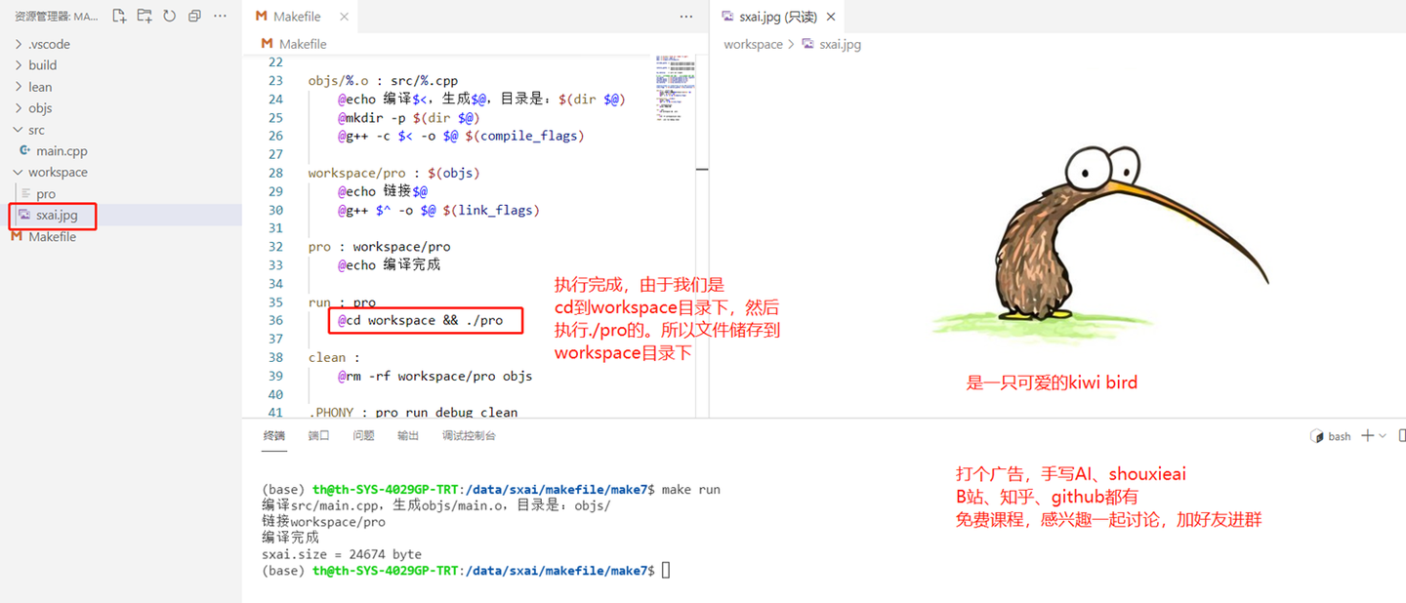Click line 23 'objs/%.o : src/%.cpp'
This screenshot has width=1406, height=603.
(383, 81)
